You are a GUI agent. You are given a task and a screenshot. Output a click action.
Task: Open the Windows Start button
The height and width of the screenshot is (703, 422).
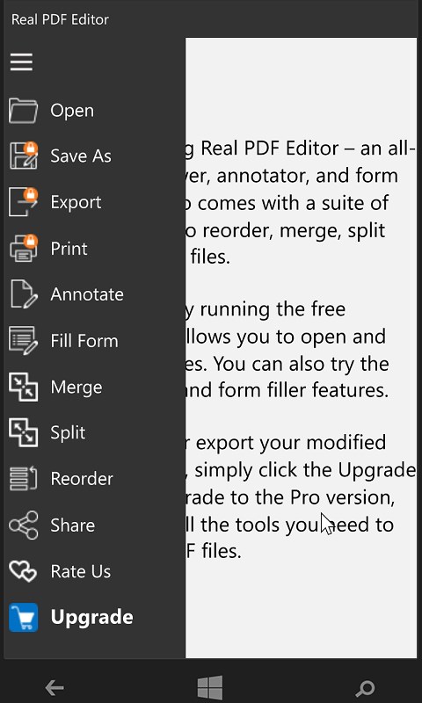click(x=210, y=688)
